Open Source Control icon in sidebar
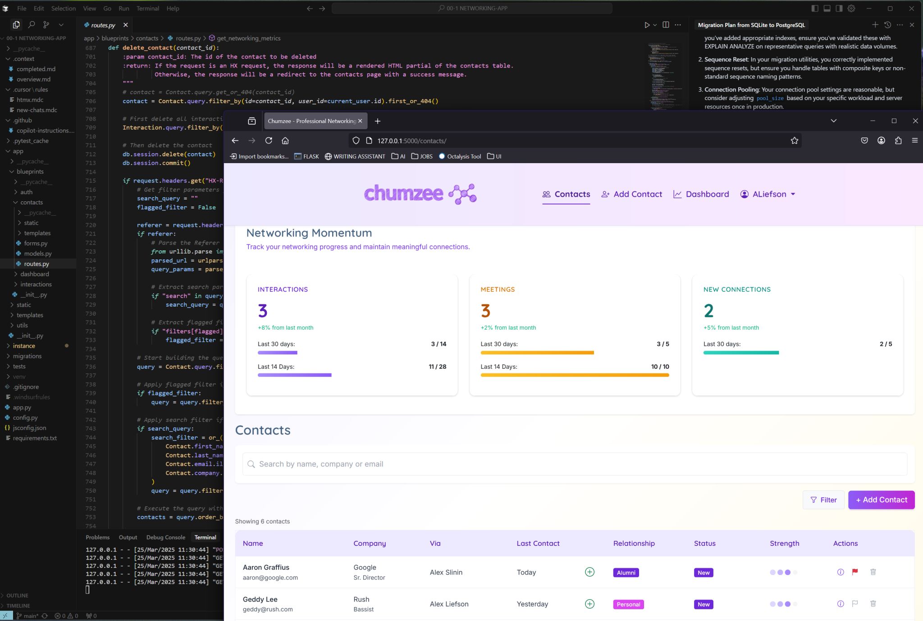This screenshot has width=923, height=621. point(46,25)
